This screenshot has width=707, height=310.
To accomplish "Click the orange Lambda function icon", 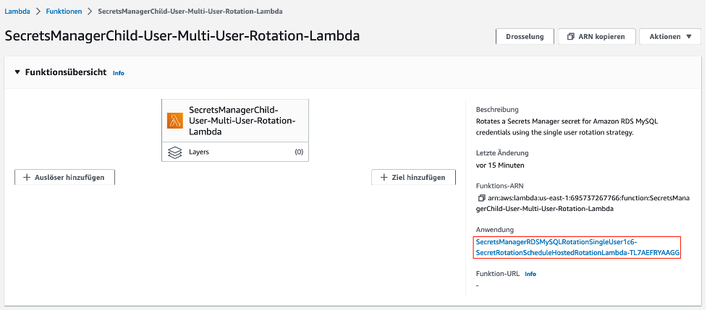I will (174, 121).
